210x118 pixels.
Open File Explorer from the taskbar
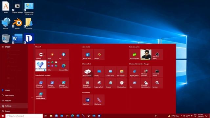[51, 116]
